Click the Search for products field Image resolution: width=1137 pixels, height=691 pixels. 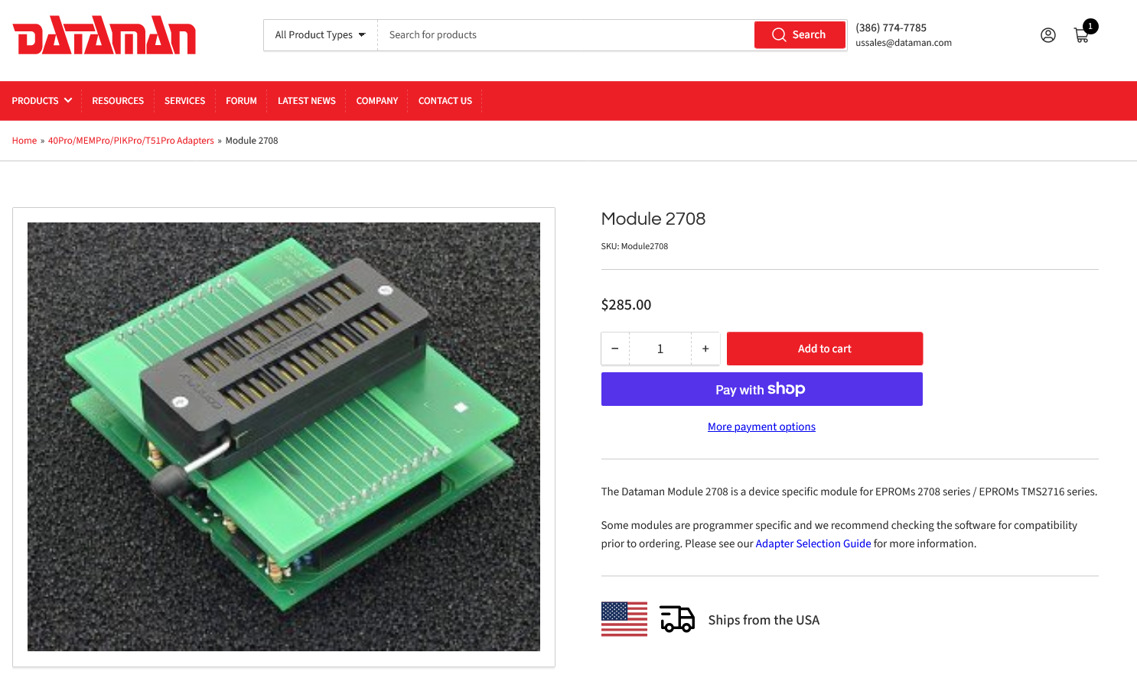pyautogui.click(x=565, y=35)
